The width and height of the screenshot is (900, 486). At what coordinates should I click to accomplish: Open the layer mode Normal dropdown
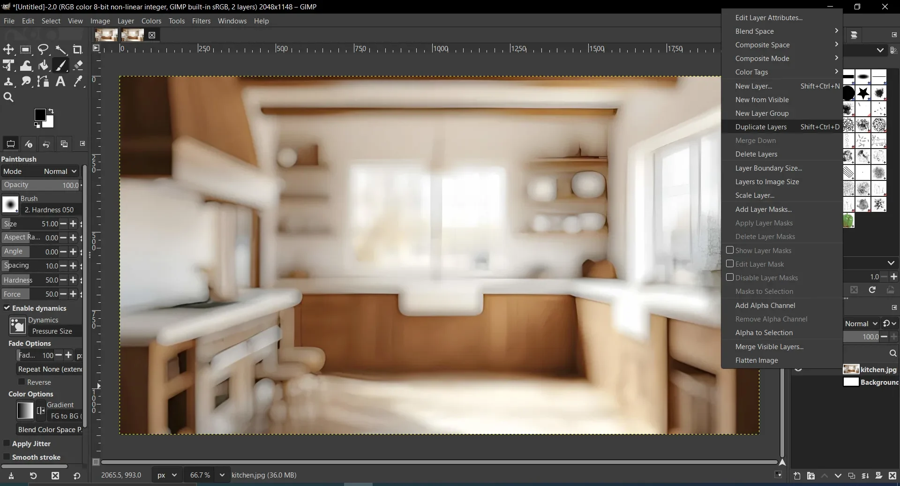click(861, 323)
